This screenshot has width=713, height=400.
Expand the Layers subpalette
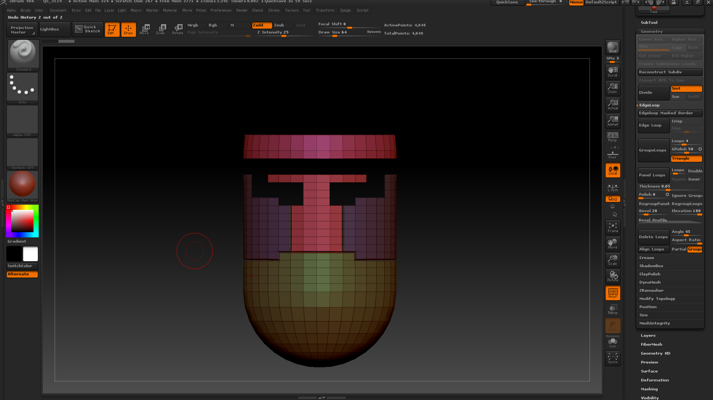click(x=648, y=336)
